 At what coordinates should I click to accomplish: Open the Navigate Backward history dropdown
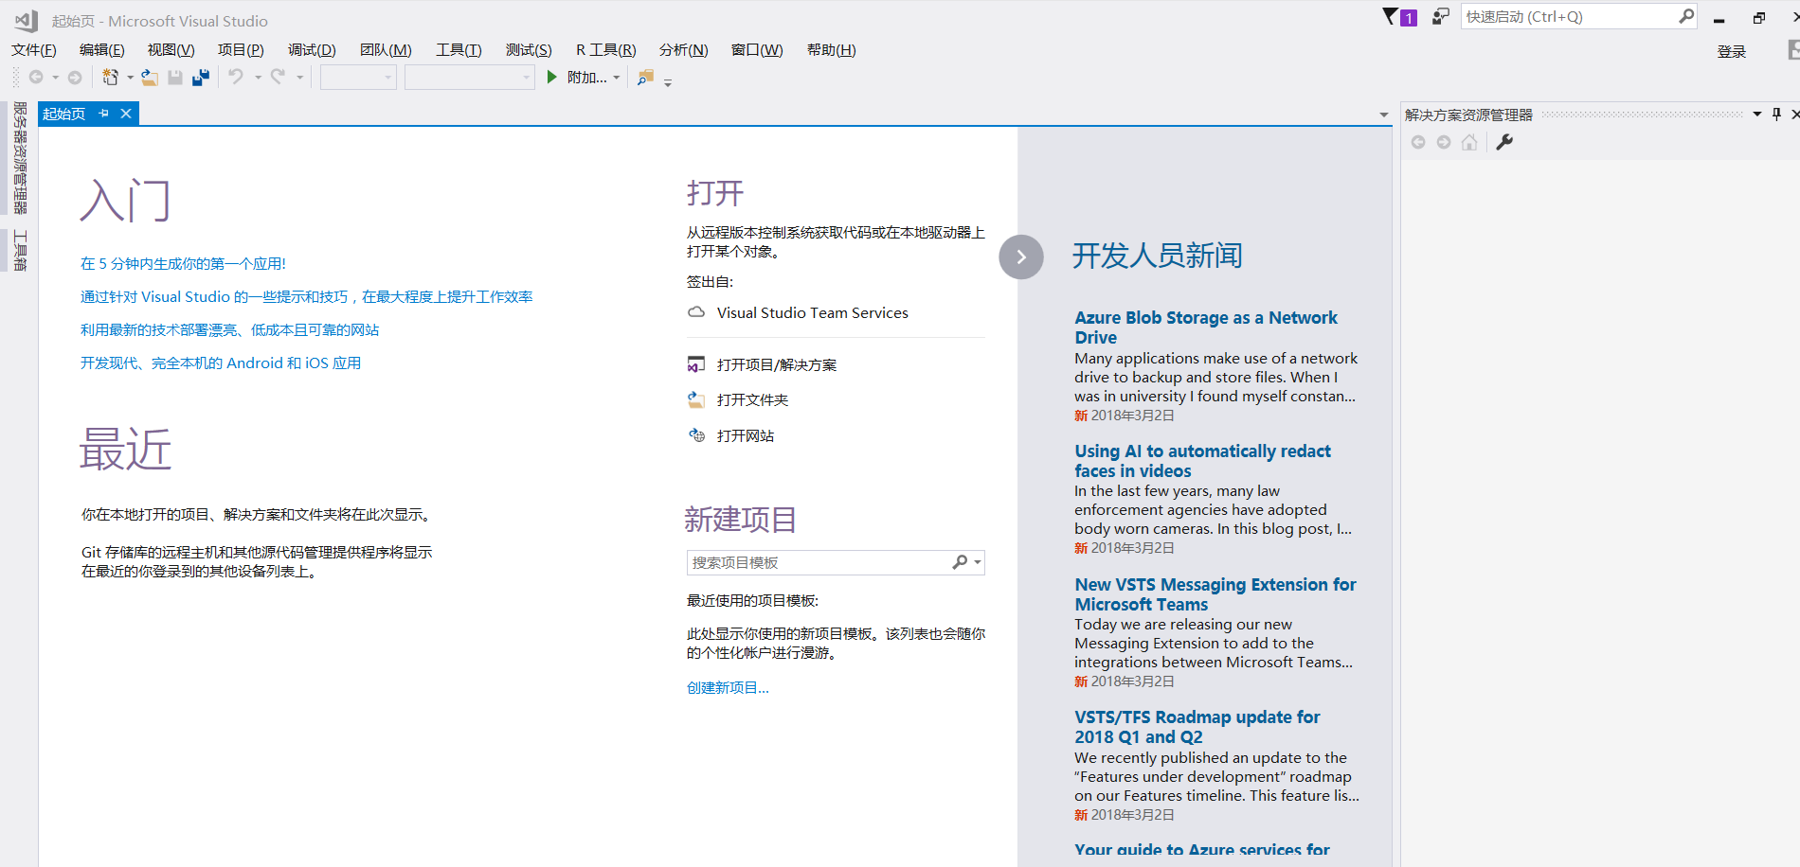coord(55,78)
